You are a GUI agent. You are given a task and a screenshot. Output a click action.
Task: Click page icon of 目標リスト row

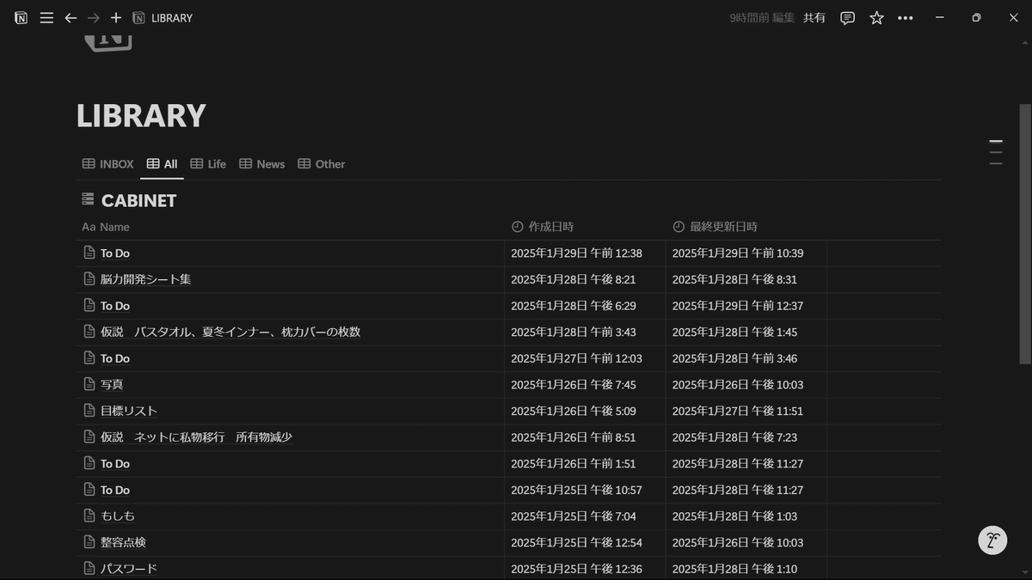pos(89,411)
